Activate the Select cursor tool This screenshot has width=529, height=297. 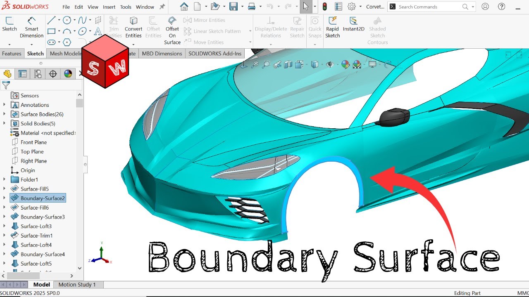(306, 7)
